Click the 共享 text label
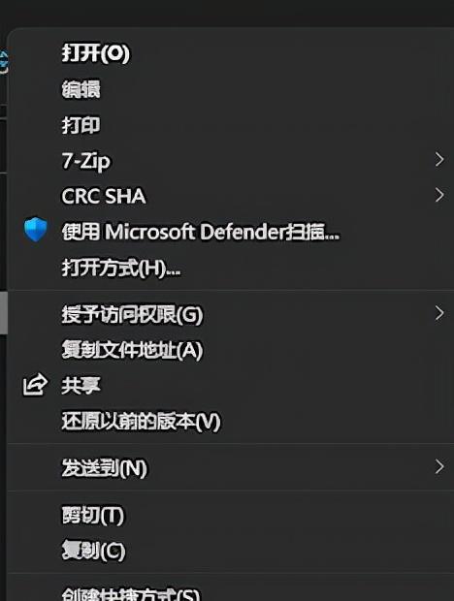454x601 pixels. tap(81, 386)
